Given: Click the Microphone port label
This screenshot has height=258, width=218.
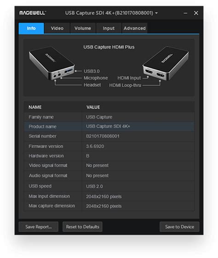Looking at the screenshot, I should tap(96, 78).
